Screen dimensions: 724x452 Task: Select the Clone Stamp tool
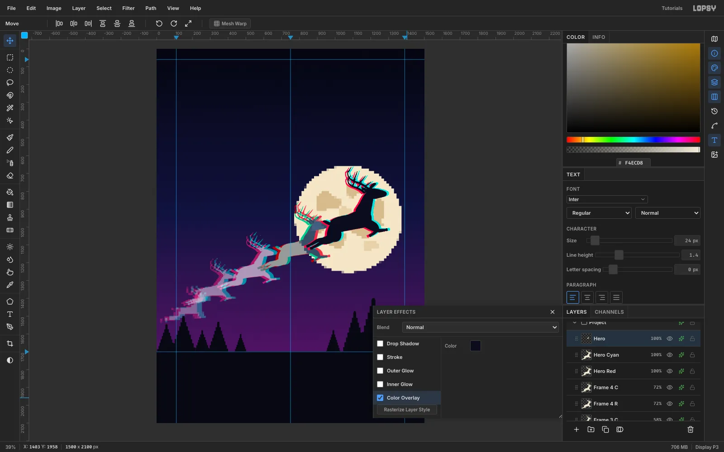(x=10, y=217)
